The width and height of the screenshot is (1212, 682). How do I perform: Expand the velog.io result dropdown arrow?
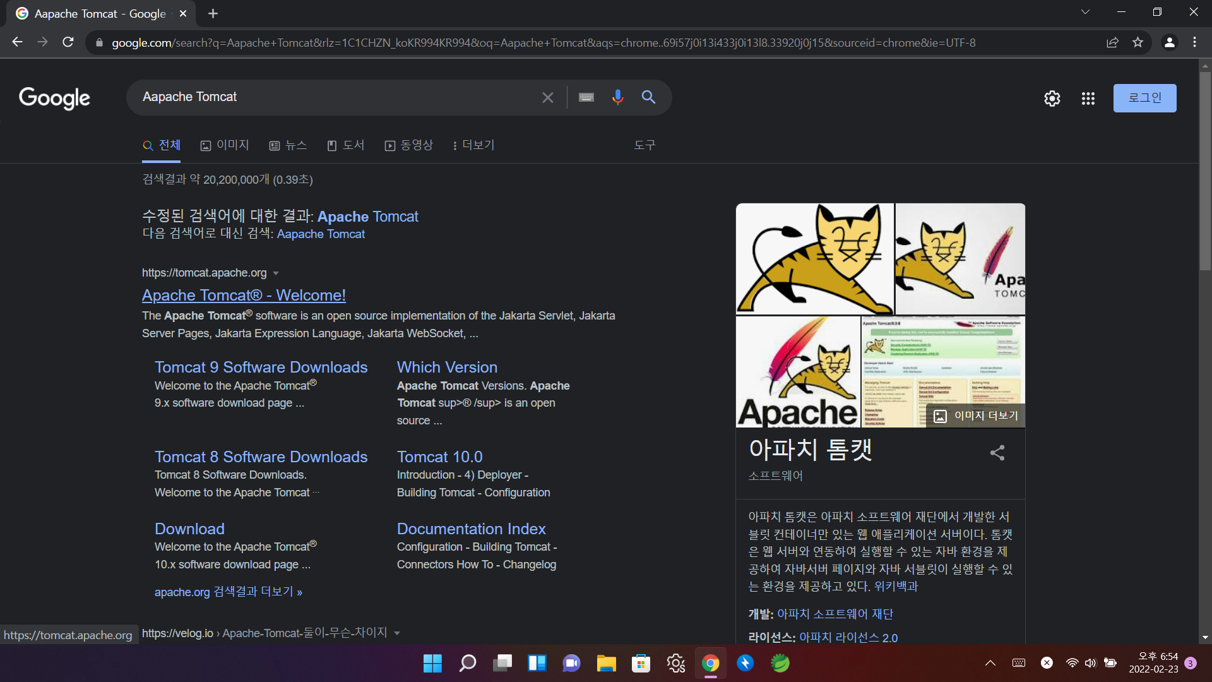[397, 633]
